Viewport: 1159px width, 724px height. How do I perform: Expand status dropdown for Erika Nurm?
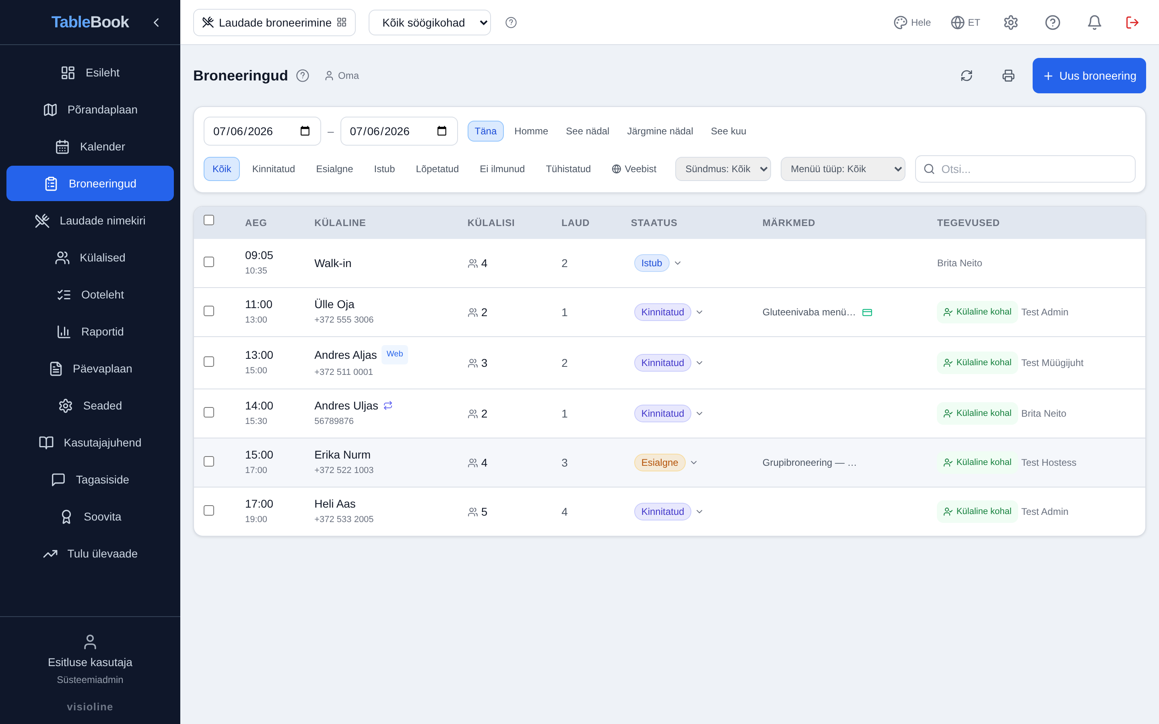pos(694,463)
